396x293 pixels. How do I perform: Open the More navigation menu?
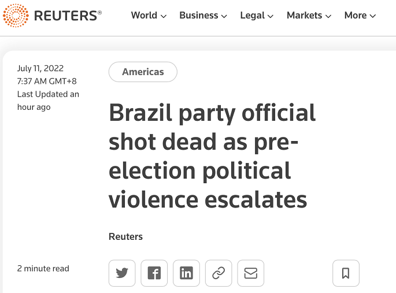[x=360, y=16]
